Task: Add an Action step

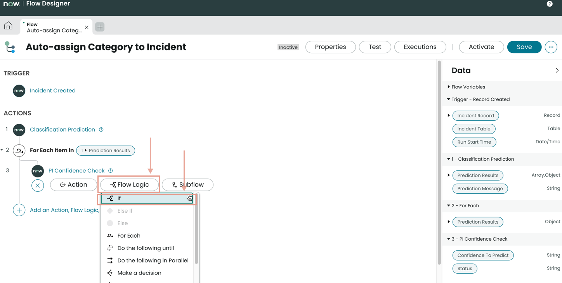Action: point(73,185)
